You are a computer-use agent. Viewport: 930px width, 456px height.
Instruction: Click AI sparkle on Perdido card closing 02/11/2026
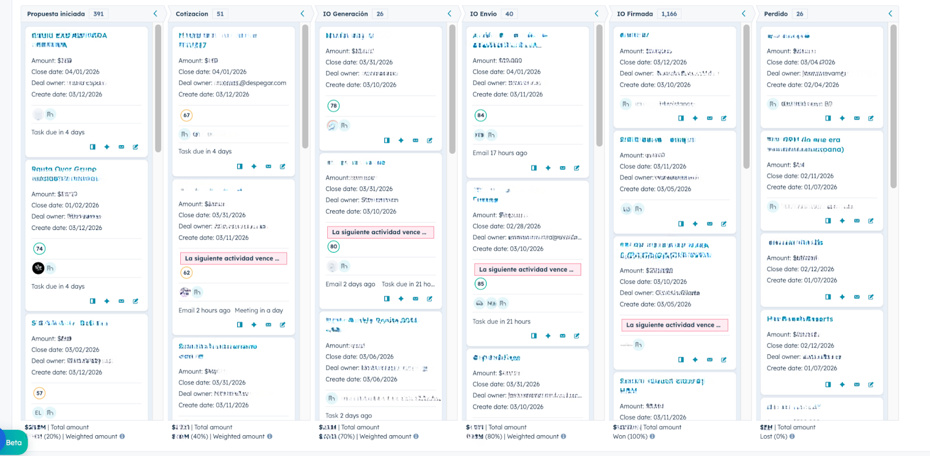(x=842, y=221)
